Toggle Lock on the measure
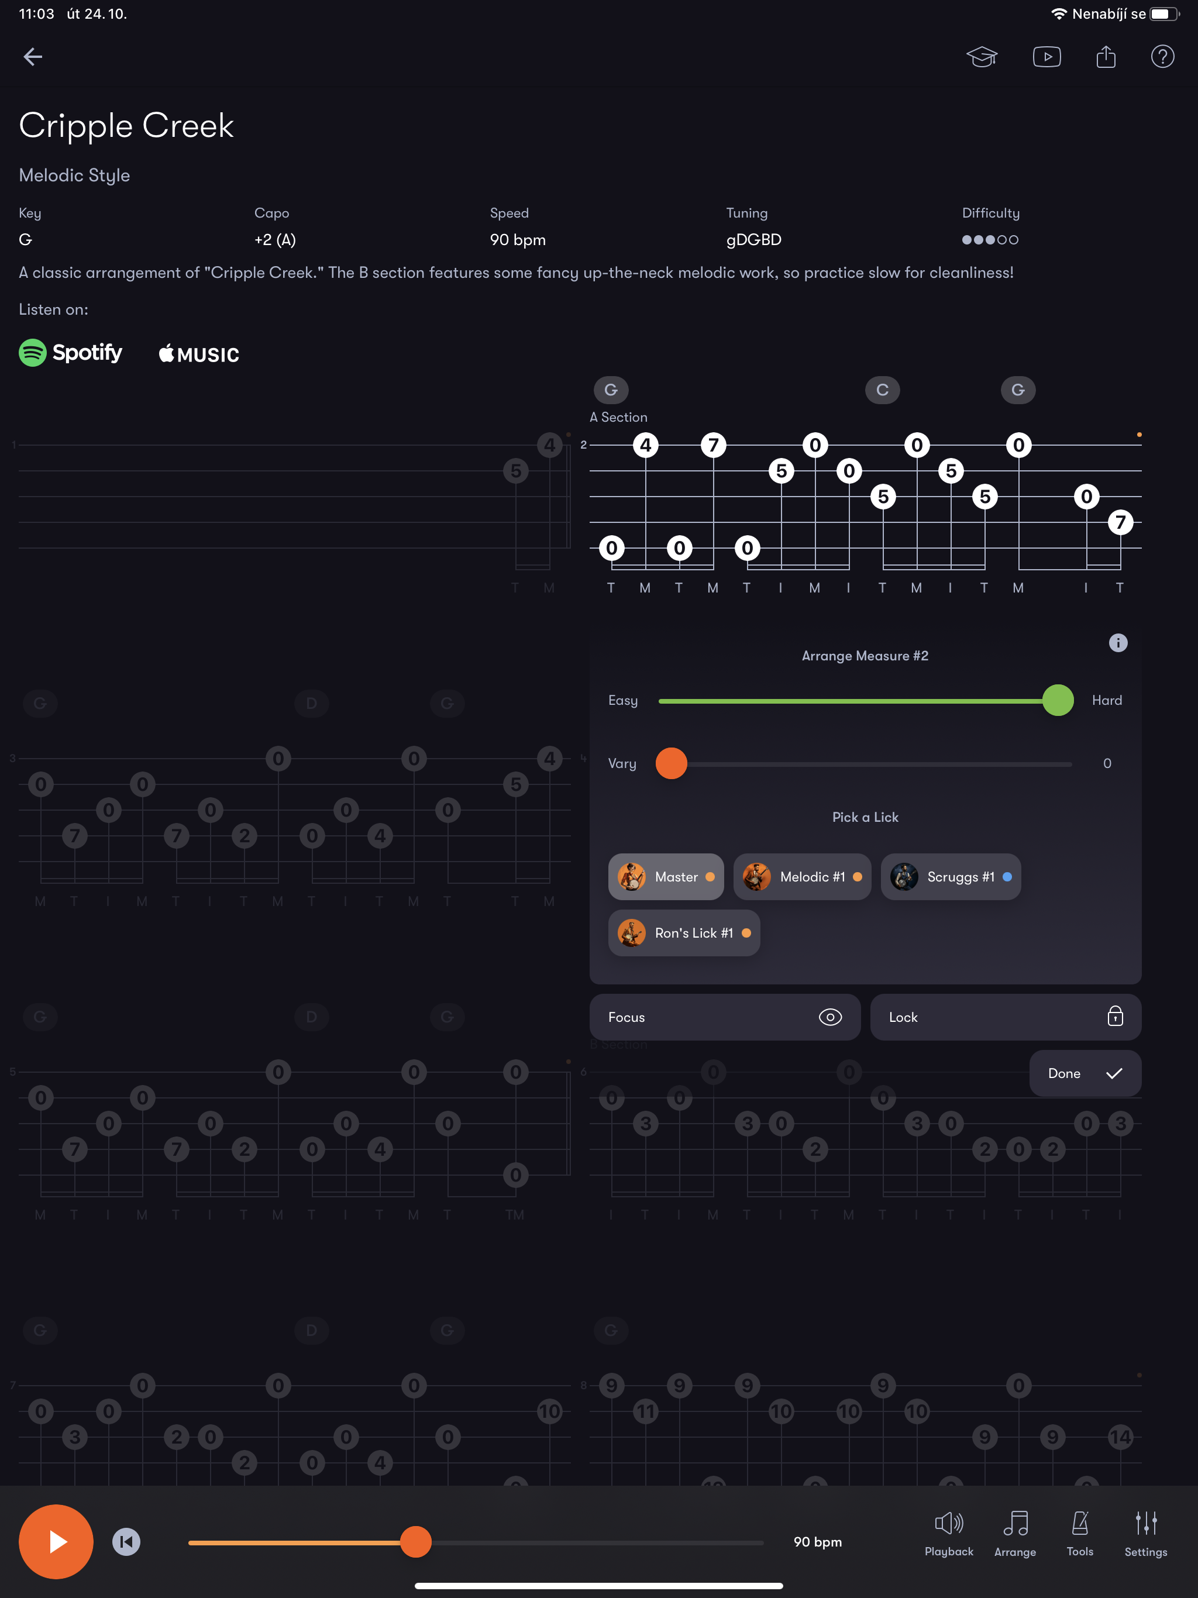 pyautogui.click(x=1005, y=1017)
